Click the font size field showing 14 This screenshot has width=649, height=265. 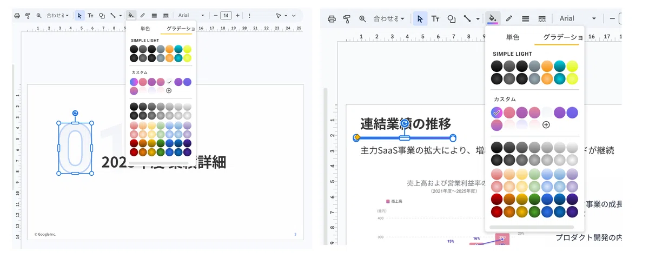point(226,16)
